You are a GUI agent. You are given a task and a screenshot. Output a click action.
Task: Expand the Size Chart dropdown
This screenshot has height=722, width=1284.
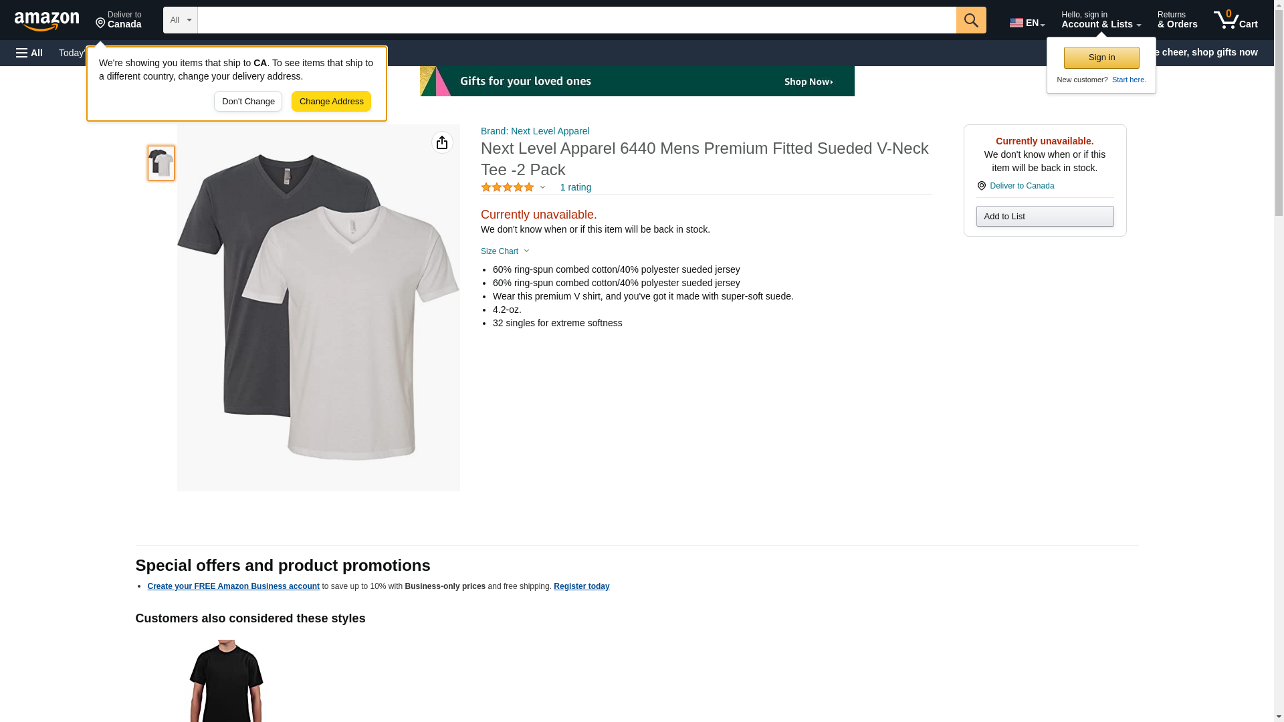(505, 251)
